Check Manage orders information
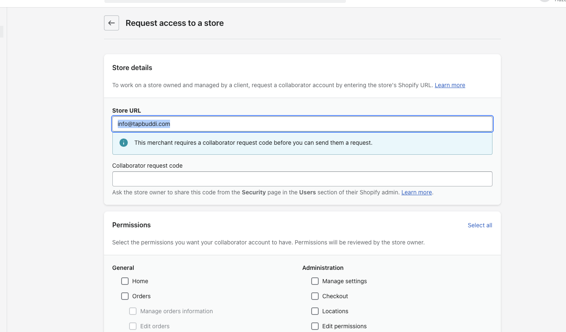 pos(133,311)
